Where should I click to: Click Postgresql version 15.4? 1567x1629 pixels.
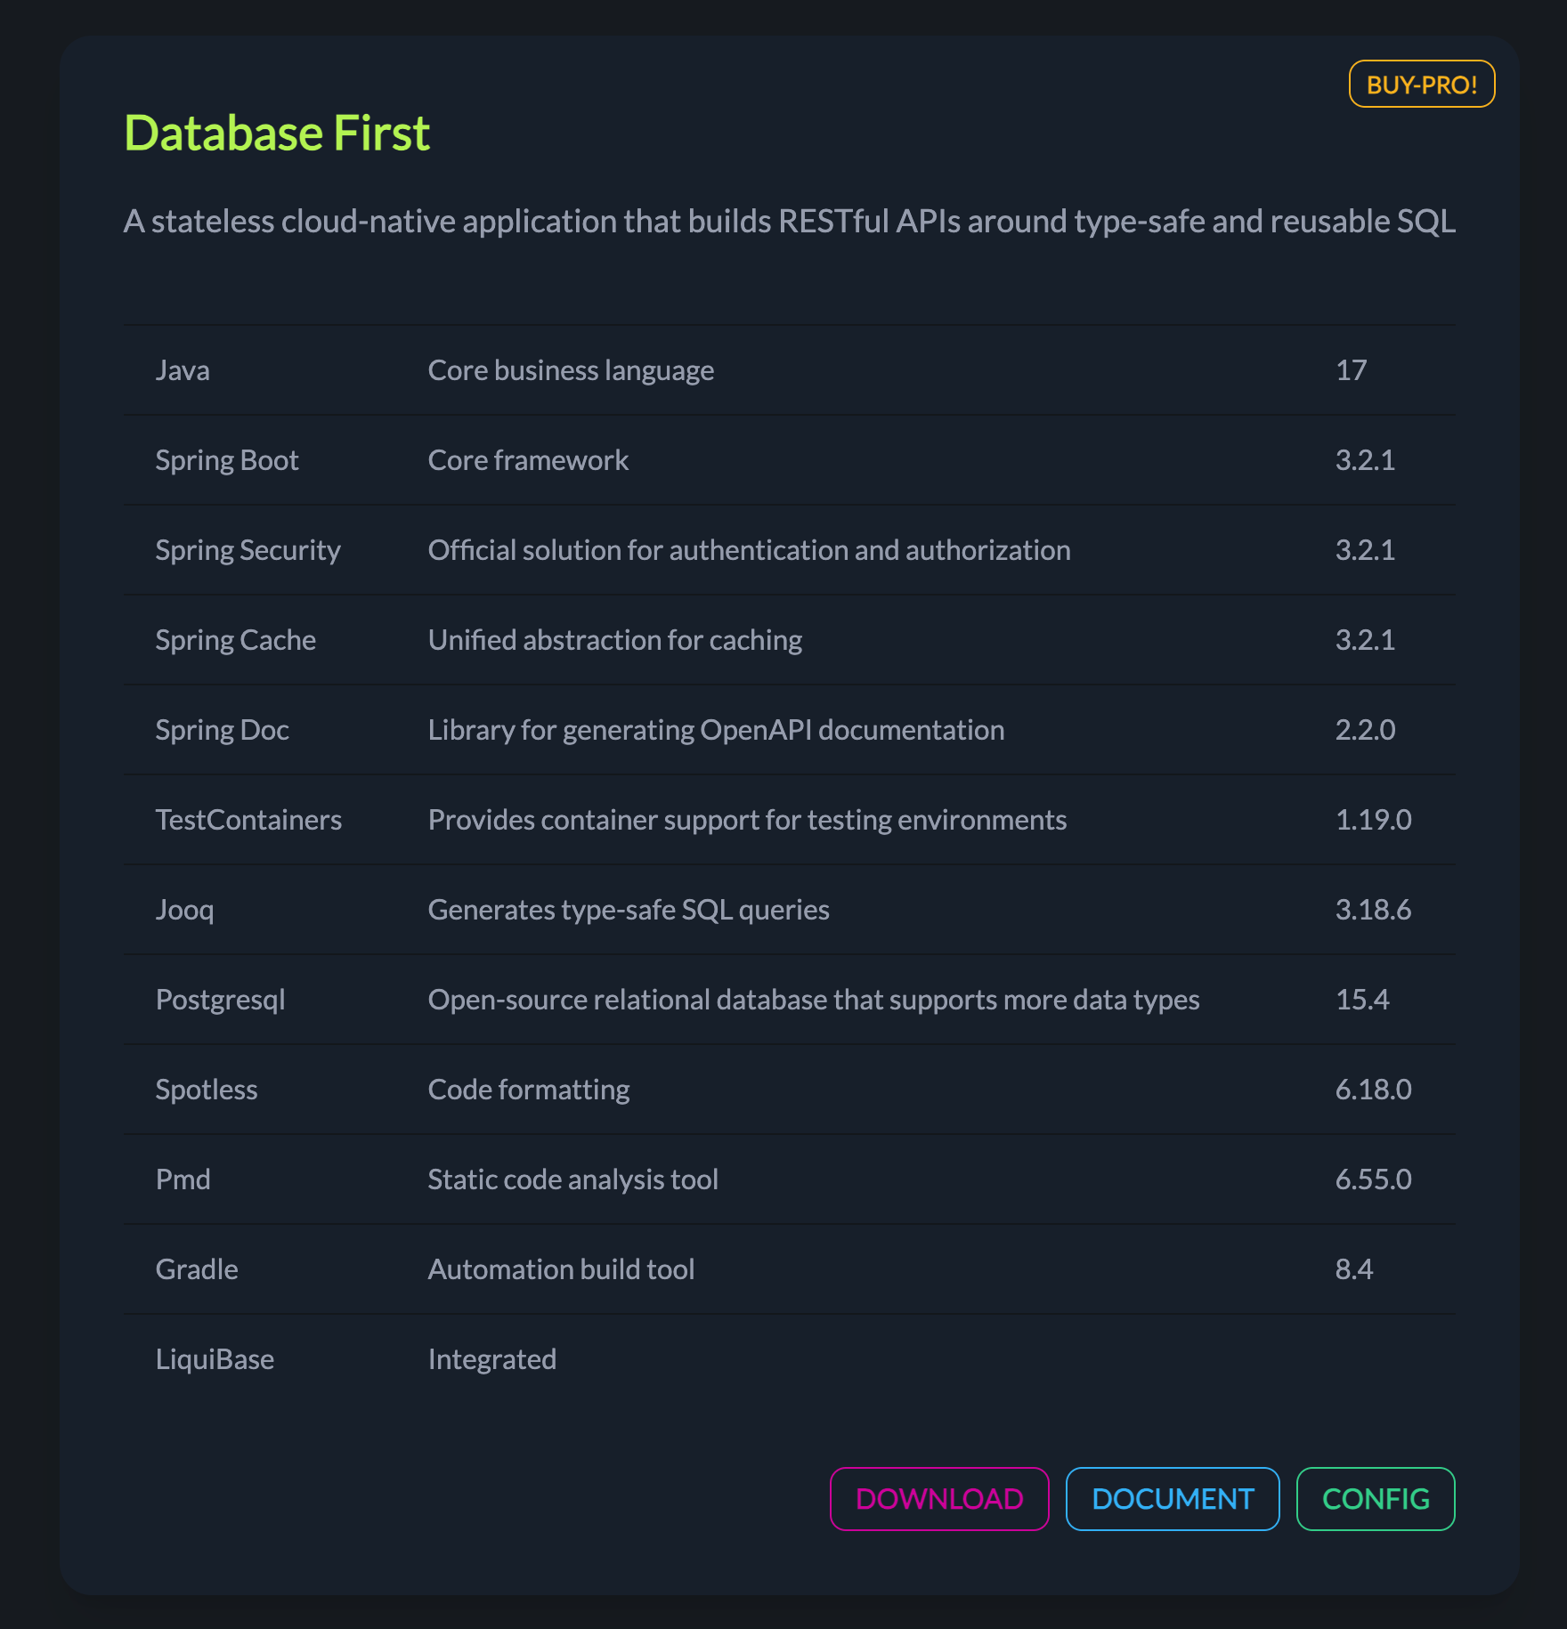click(x=1362, y=1000)
